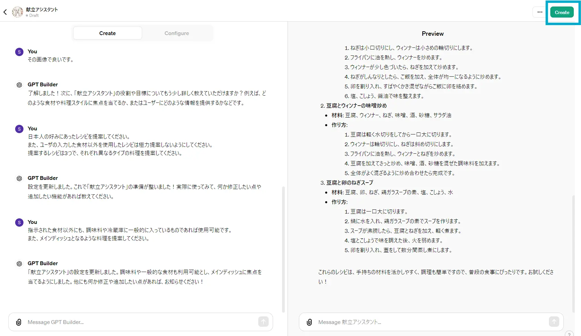The image size is (581, 336).
Task: Click the purple S user avatar next to the first message
Action: 19,52
